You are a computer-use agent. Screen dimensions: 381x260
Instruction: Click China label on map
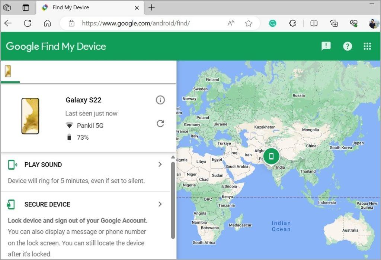tap(311, 146)
